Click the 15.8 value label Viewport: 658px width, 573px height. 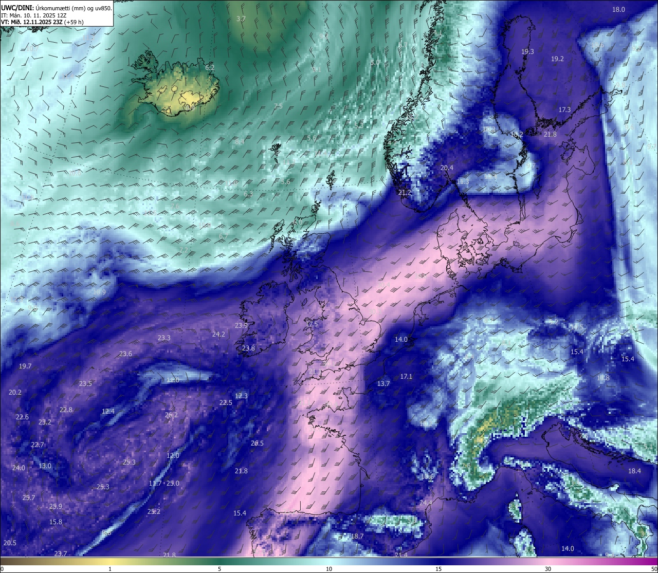(56, 522)
